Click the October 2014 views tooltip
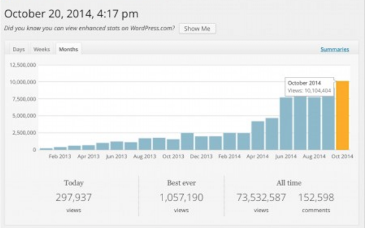This screenshot has height=228, width=365. 310,87
